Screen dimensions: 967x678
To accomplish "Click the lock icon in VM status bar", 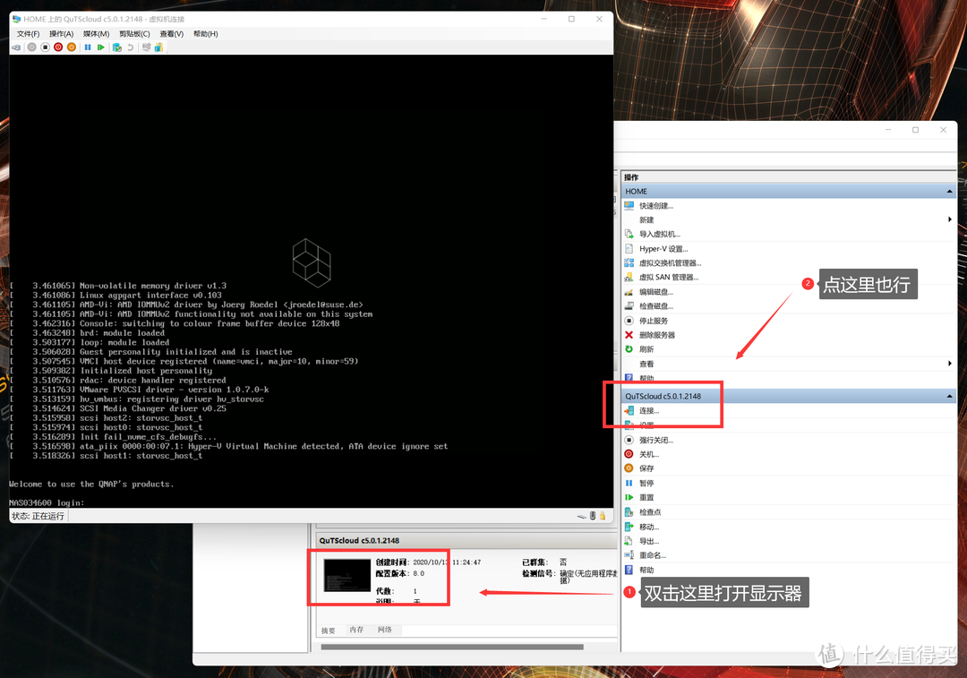I will [603, 516].
